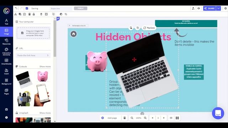Select the group of people cutout

(x=24, y=99)
